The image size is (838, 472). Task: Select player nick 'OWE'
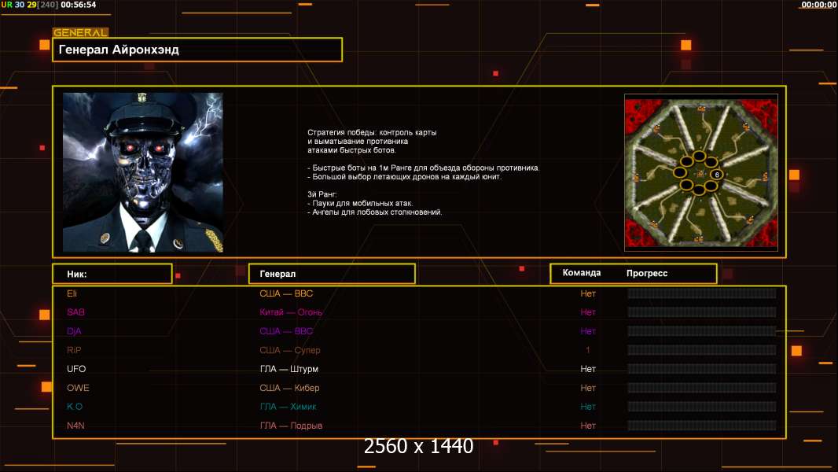(x=78, y=388)
